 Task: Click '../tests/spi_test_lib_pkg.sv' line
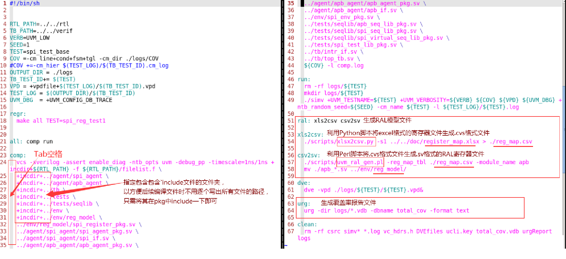[x=353, y=45]
